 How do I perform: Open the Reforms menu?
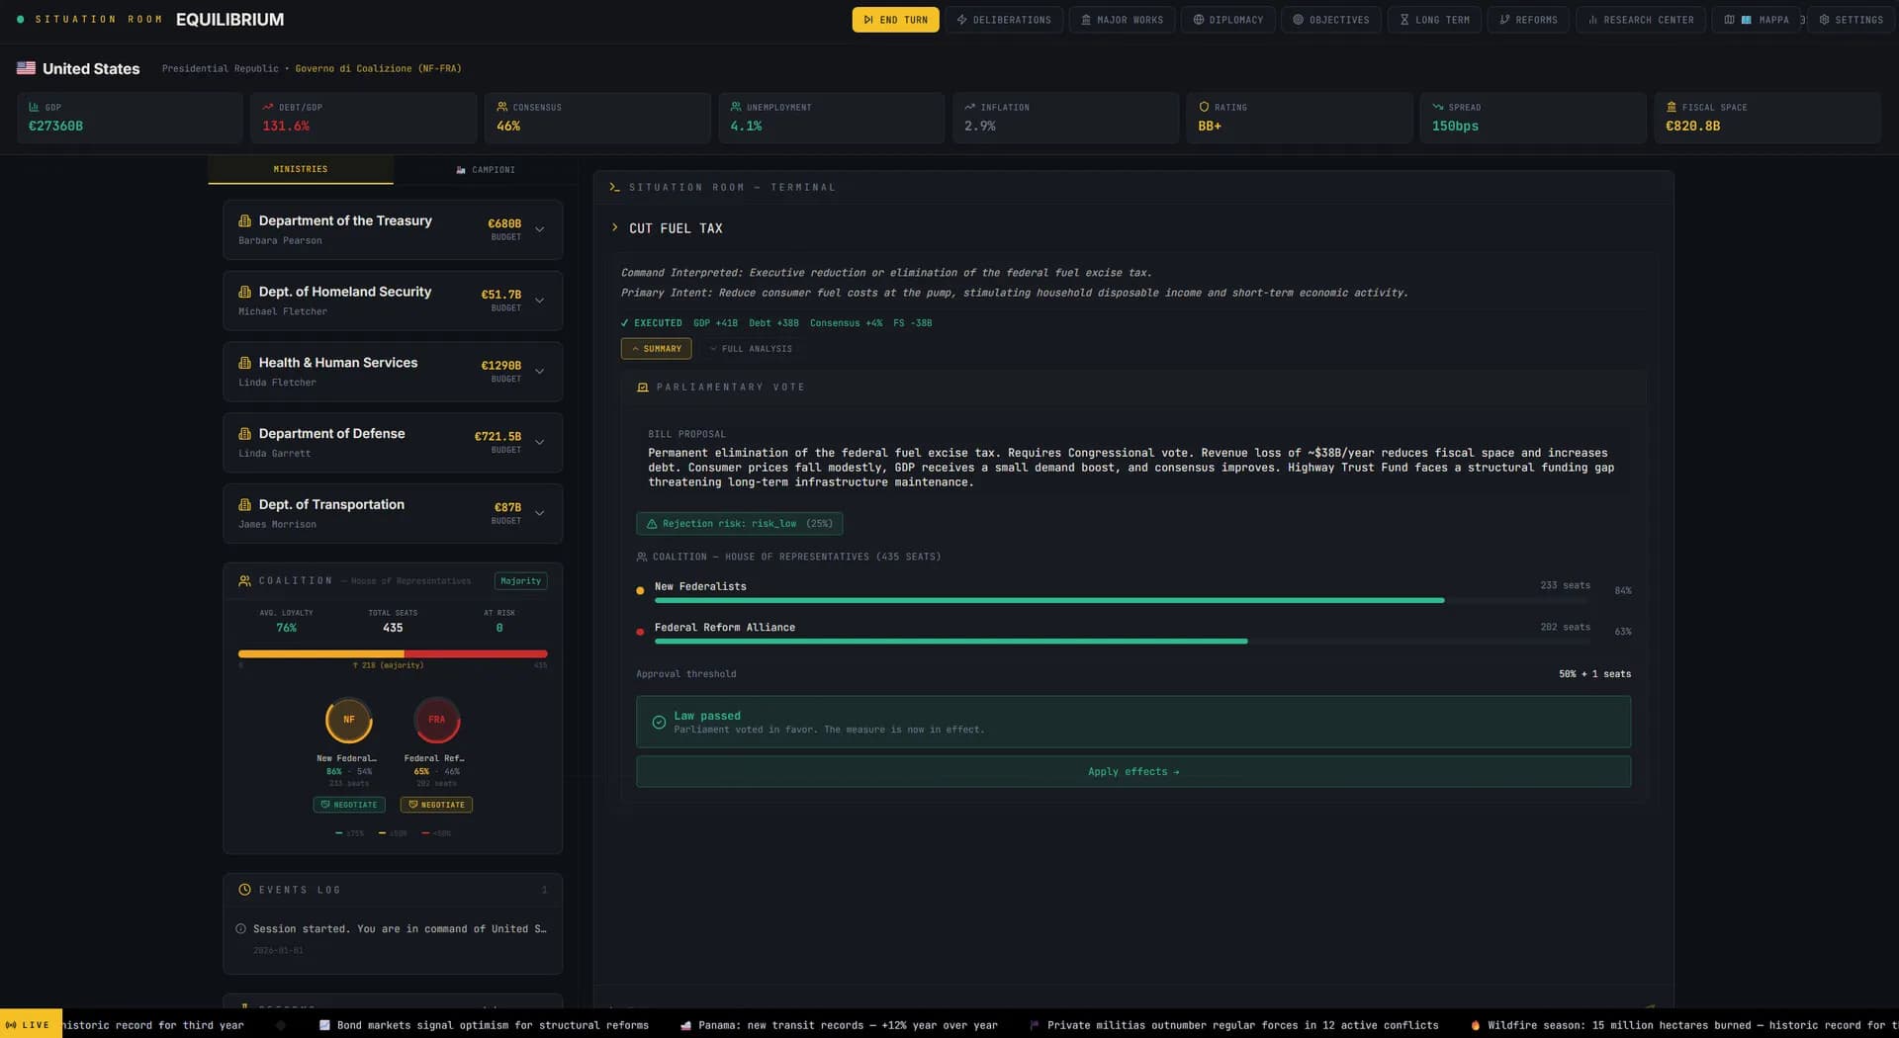(x=1528, y=20)
